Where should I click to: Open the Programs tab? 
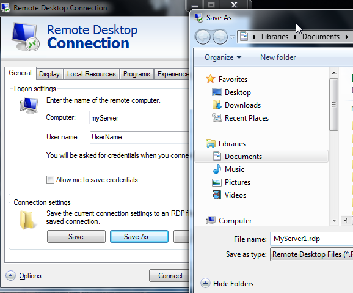pos(137,74)
